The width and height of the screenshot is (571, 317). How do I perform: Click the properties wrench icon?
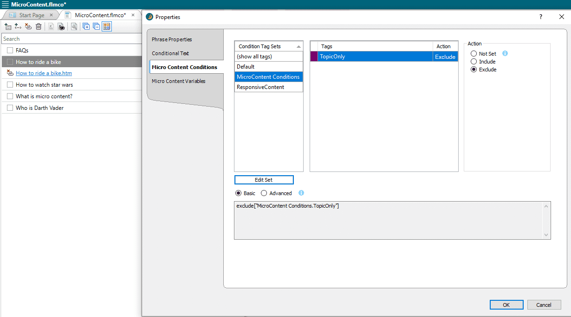(x=74, y=26)
